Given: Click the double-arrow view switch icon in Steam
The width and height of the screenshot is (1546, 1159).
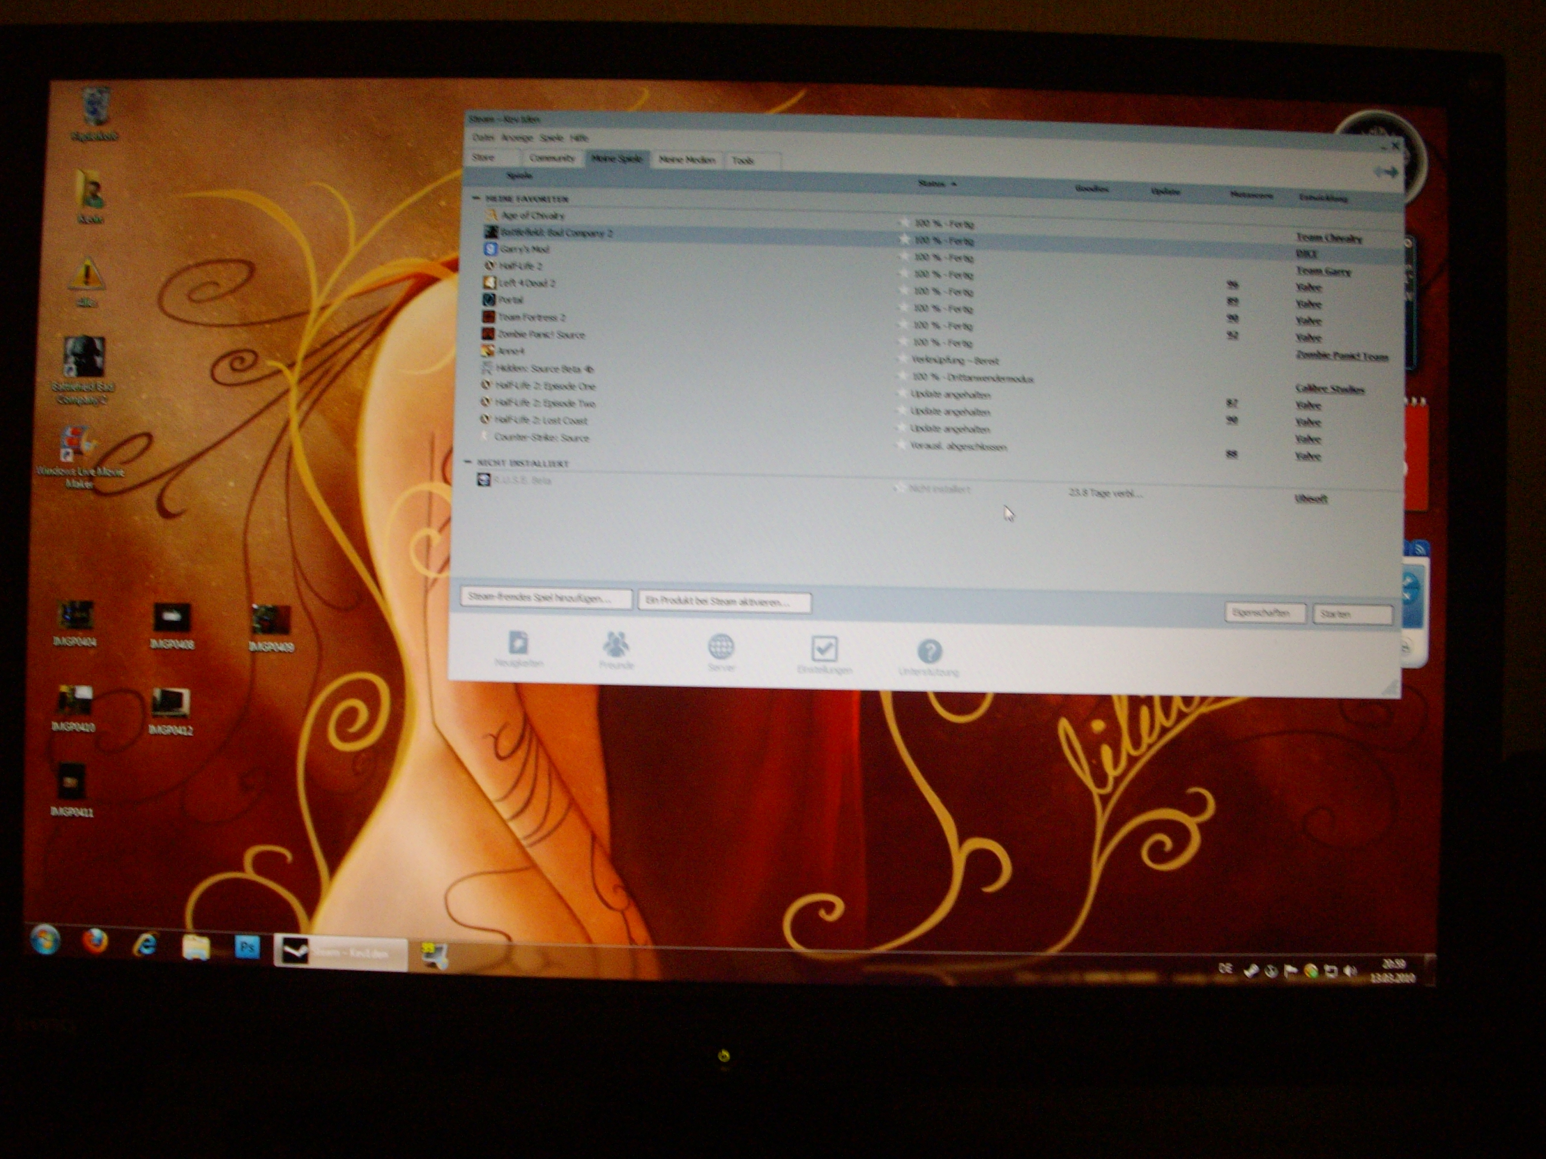Looking at the screenshot, I should coord(1385,172).
